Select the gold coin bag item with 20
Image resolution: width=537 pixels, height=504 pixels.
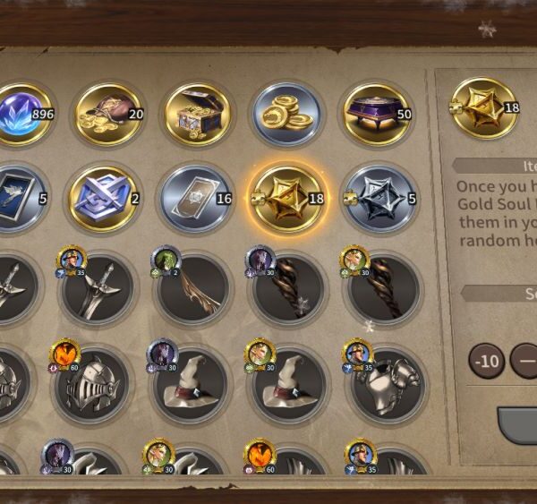coord(109,115)
